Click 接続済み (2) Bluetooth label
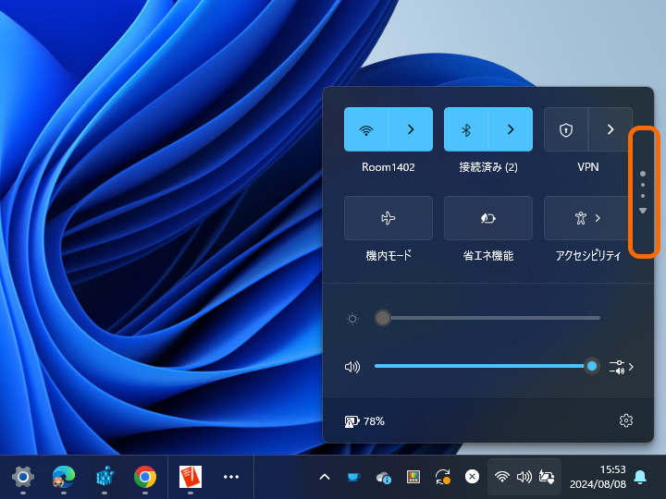The width and height of the screenshot is (666, 499). click(488, 167)
